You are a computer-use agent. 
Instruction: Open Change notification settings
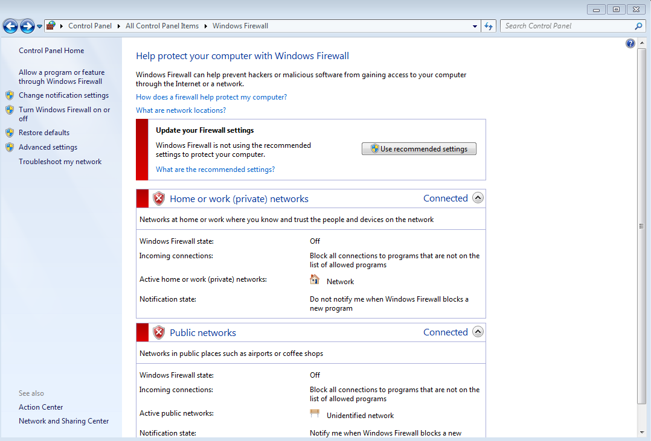point(63,95)
